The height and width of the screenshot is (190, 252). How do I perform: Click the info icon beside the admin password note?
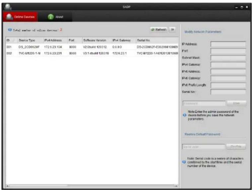(x=185, y=115)
